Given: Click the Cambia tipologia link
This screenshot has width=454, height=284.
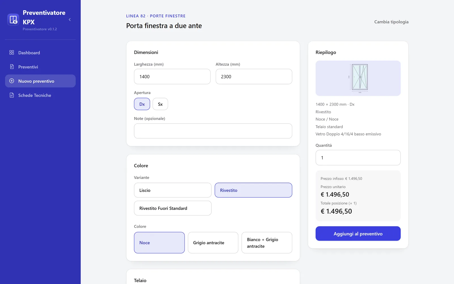Looking at the screenshot, I should (x=391, y=22).
